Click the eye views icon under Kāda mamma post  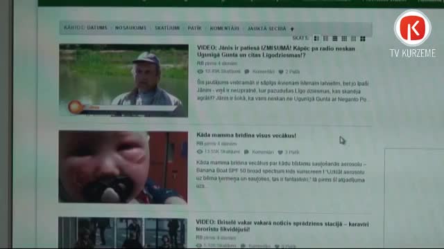[x=199, y=151]
